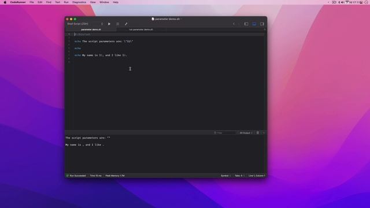
Task: Click the code line 'echo The script parameters are'
Action: 104,41
